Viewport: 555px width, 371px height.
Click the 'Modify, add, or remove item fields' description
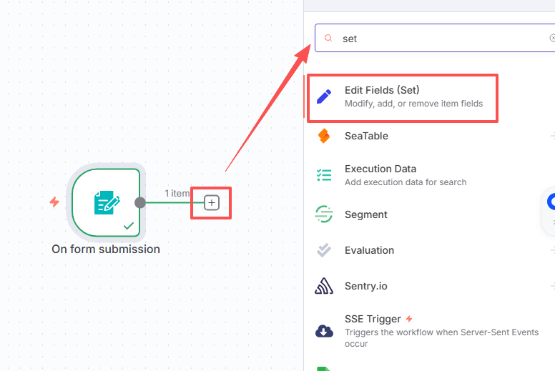click(414, 104)
